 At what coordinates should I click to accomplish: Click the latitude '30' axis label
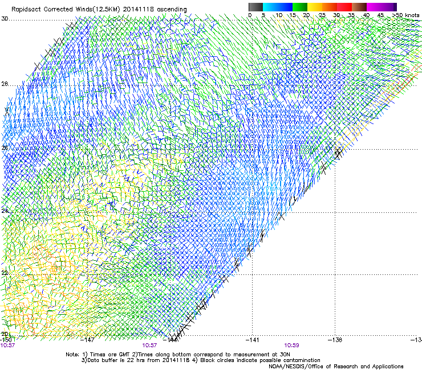tap(5, 19)
